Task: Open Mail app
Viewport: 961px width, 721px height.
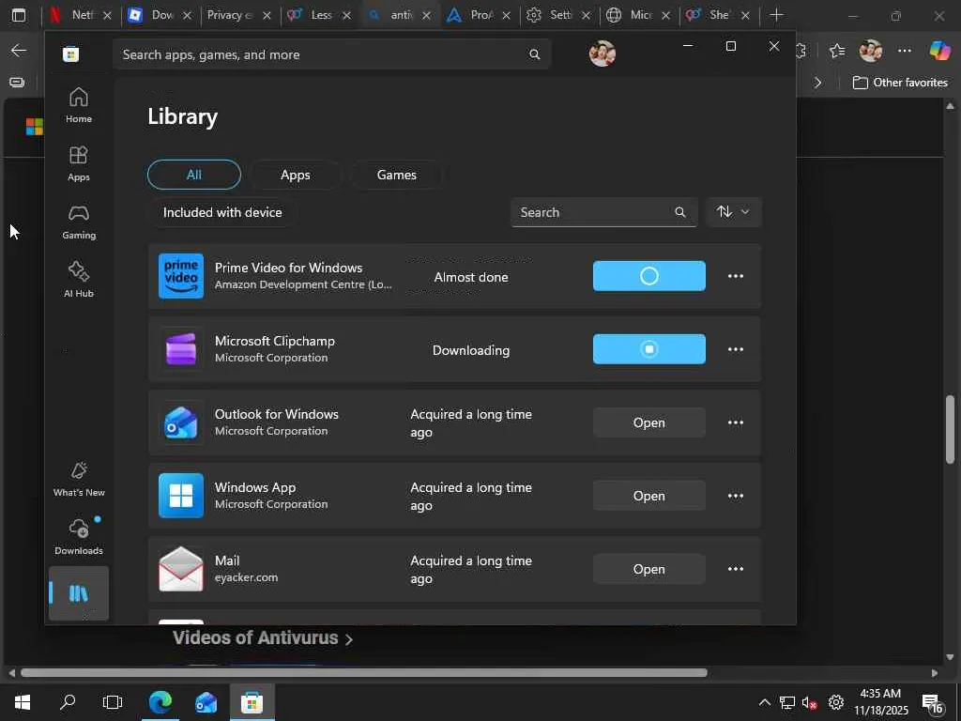Action: tap(649, 569)
